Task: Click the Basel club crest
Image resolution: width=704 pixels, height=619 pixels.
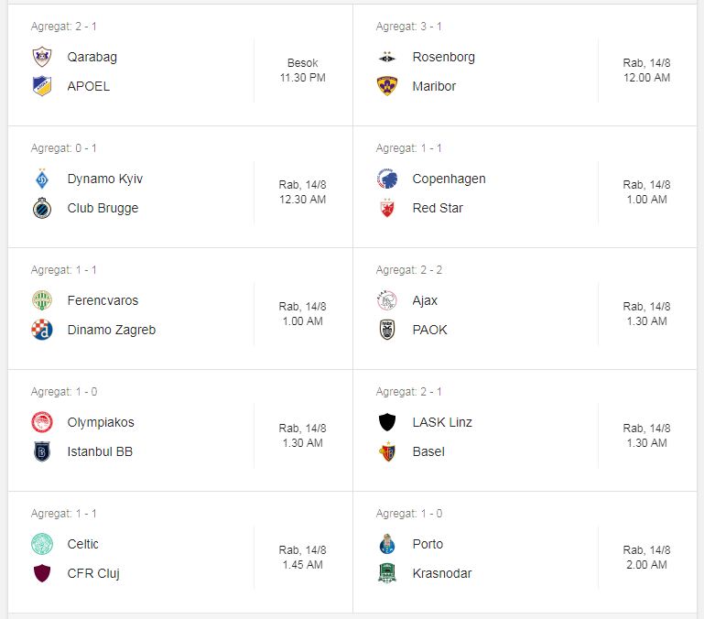Action: 387,452
